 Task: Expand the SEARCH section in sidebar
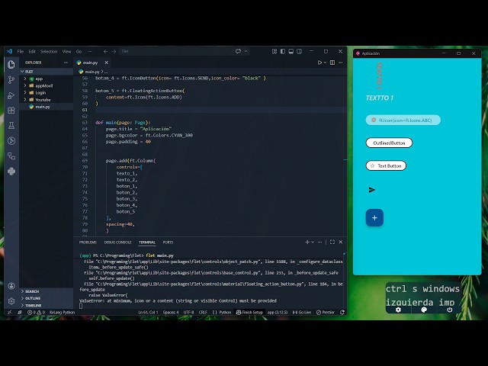tap(47, 291)
